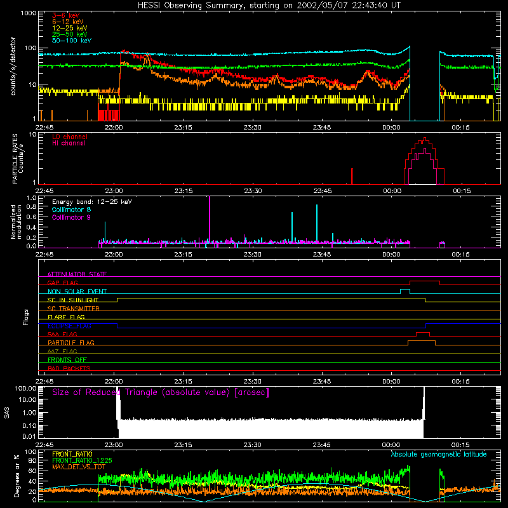Click the FLARE_FLAG label
This screenshot has height=508, width=508.
(66, 317)
